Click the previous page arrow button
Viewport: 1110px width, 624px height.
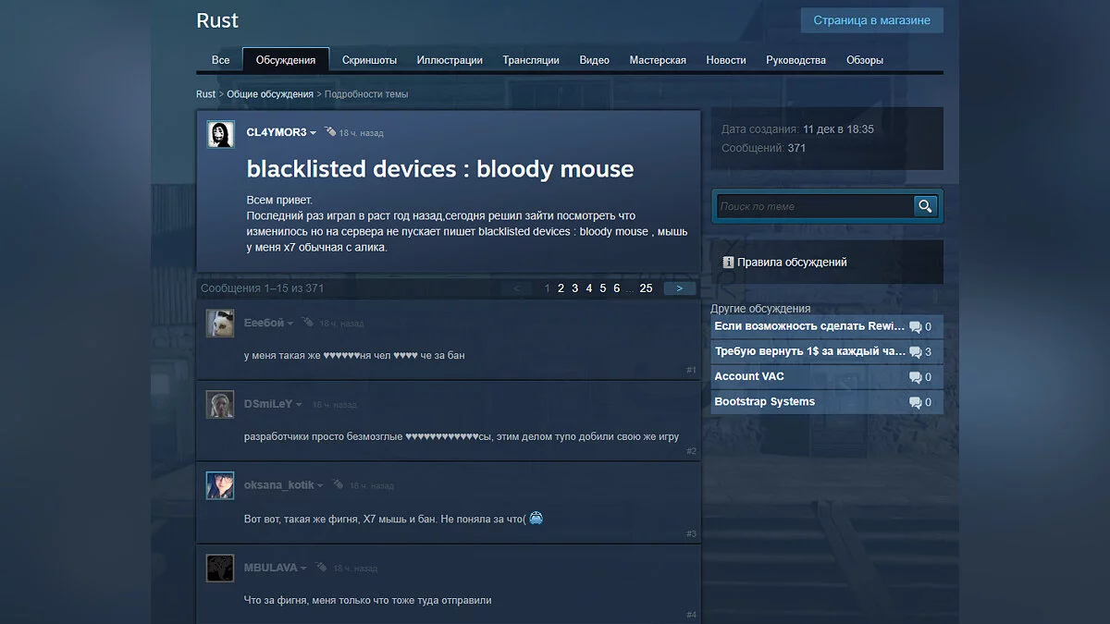[x=516, y=288]
